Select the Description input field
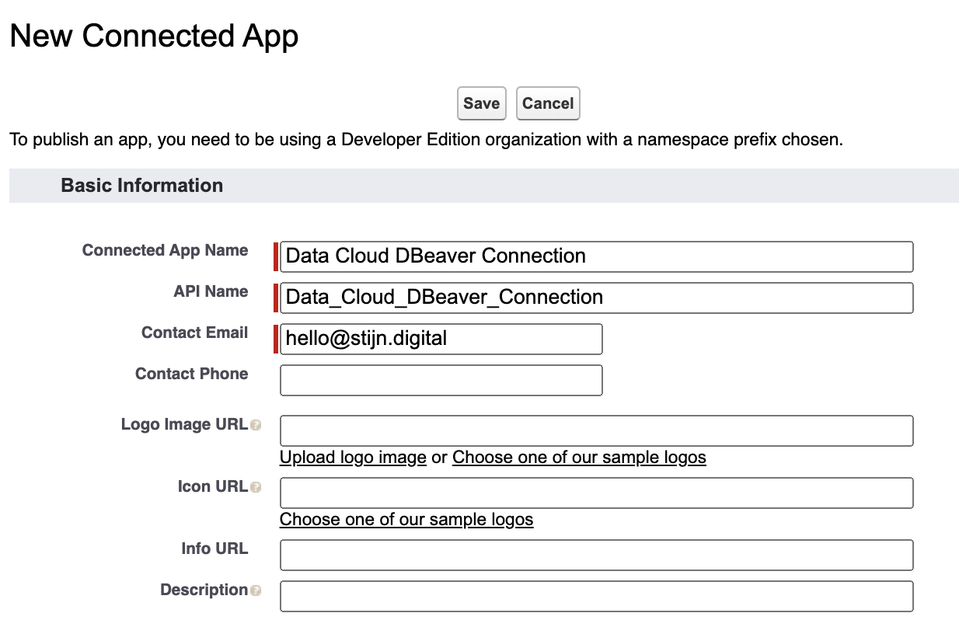This screenshot has width=959, height=634. tap(596, 596)
